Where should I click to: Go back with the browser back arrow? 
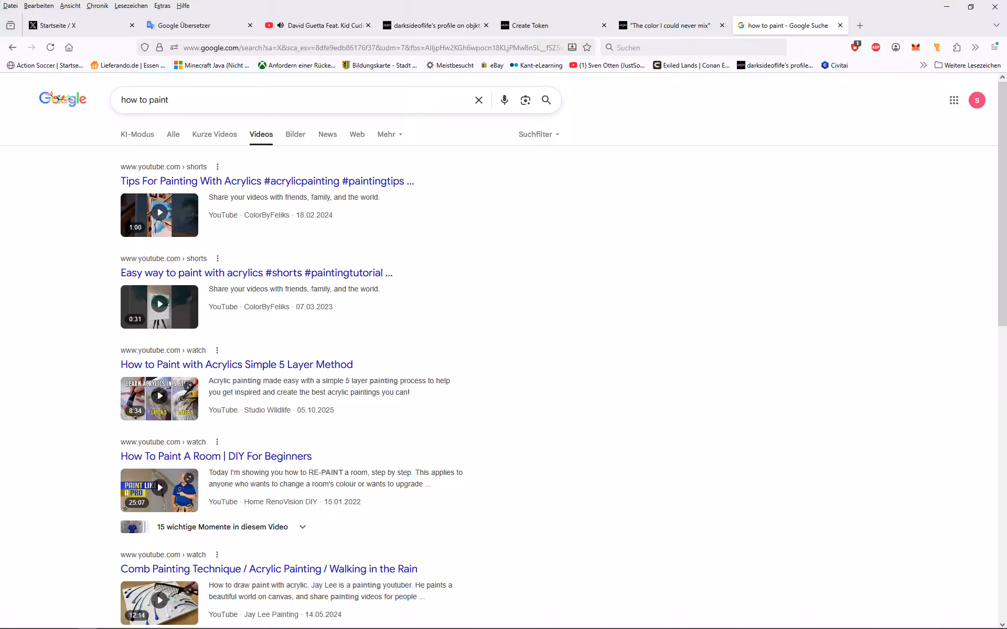13,47
